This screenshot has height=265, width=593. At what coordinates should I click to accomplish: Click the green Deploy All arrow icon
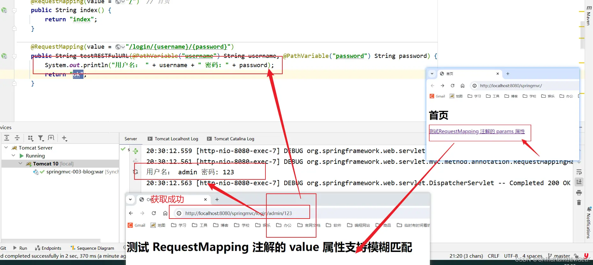tap(135, 151)
